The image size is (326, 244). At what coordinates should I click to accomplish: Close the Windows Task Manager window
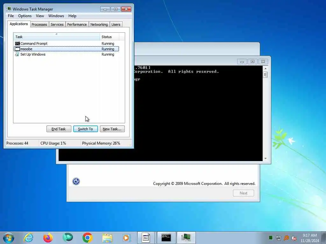pyautogui.click(x=126, y=9)
